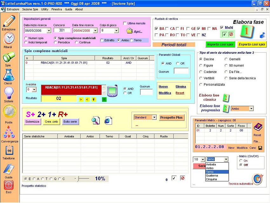Image resolution: width=270 pixels, height=203 pixels.
Task: Open the dropdown showing 10
Action: pos(203,159)
